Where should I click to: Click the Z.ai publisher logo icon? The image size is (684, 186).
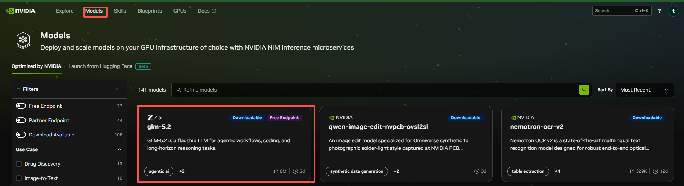[x=150, y=118]
